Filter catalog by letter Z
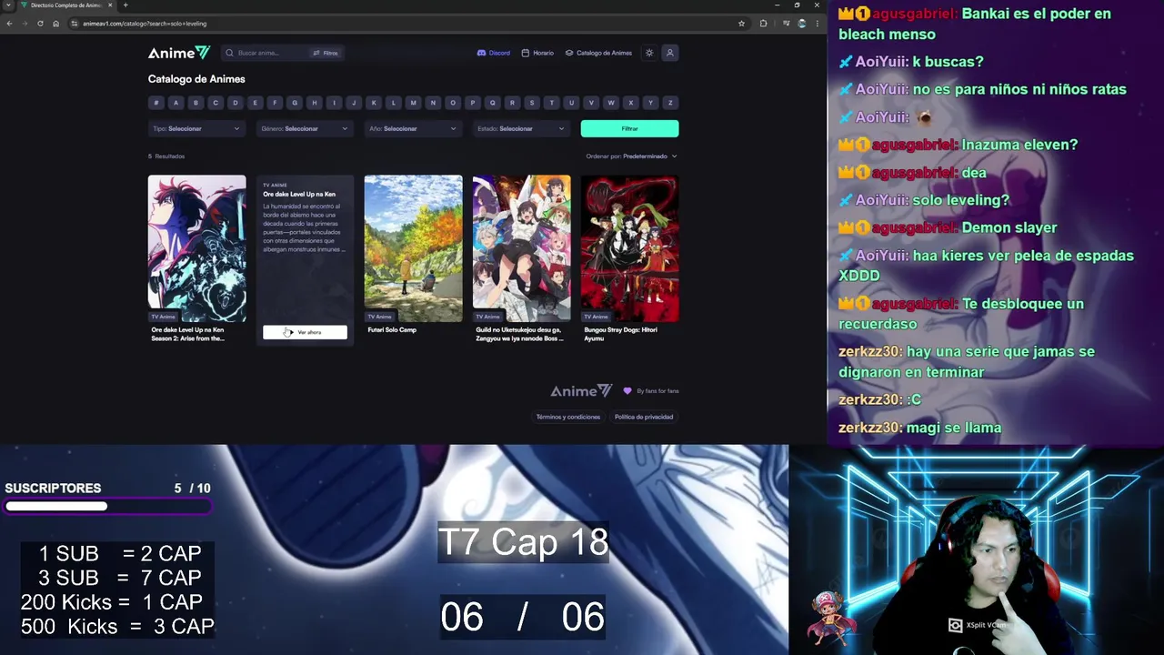The width and height of the screenshot is (1164, 655). coord(670,103)
